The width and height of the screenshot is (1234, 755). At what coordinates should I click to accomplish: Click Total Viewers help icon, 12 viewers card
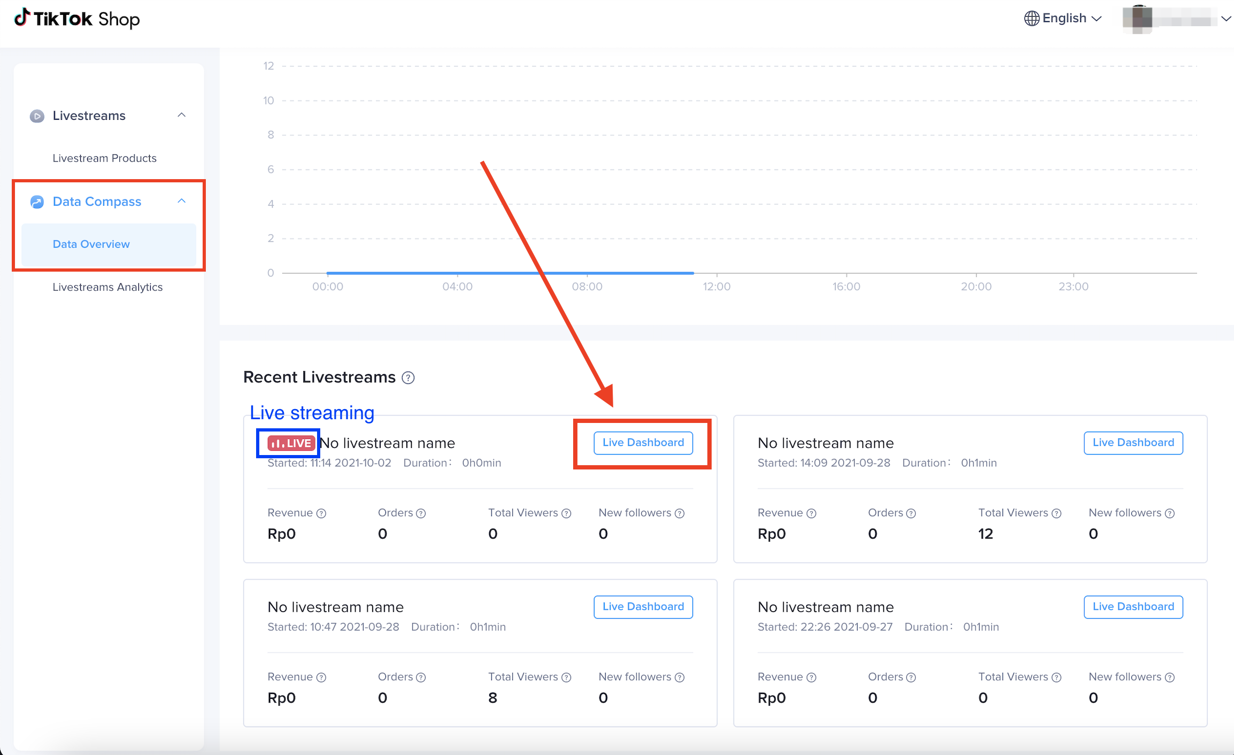coord(1056,513)
